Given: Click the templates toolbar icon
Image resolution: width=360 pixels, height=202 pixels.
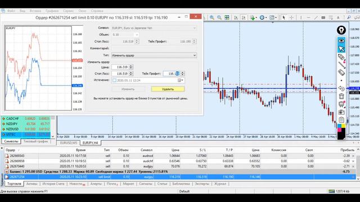Looking at the screenshot, I should tap(272, 17).
